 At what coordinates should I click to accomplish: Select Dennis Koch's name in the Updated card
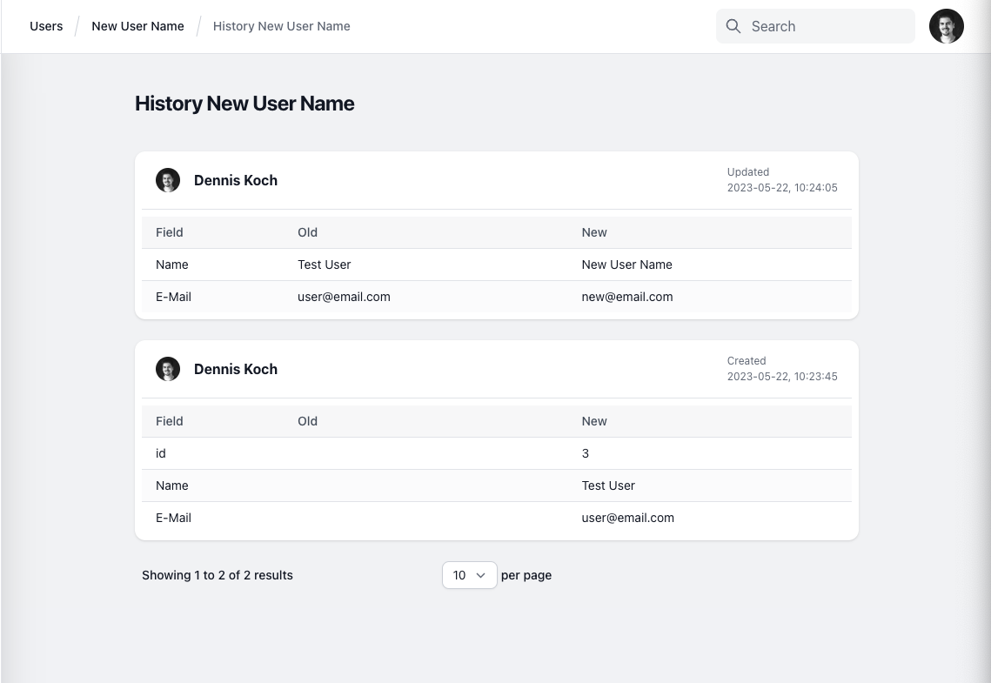(235, 180)
